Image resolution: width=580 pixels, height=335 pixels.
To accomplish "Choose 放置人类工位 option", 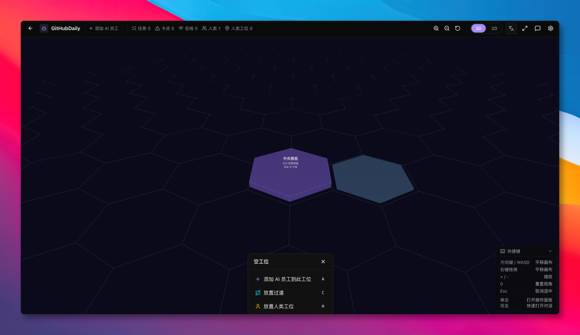I will tap(291, 306).
